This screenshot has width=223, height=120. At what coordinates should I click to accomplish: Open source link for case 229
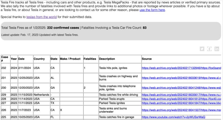click(x=181, y=95)
